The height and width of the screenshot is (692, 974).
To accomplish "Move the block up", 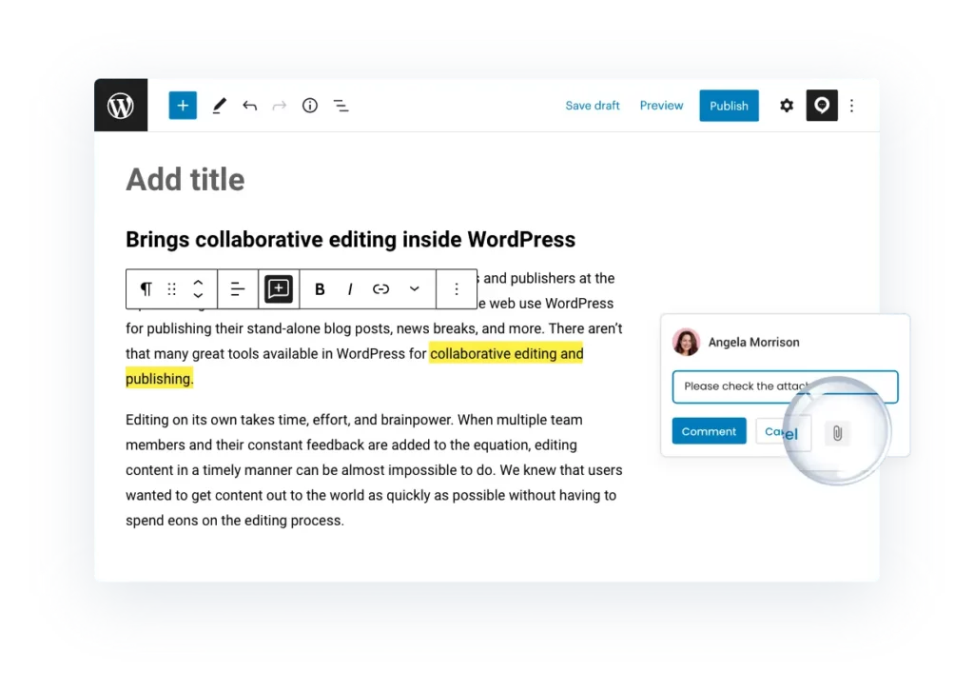I will (198, 283).
